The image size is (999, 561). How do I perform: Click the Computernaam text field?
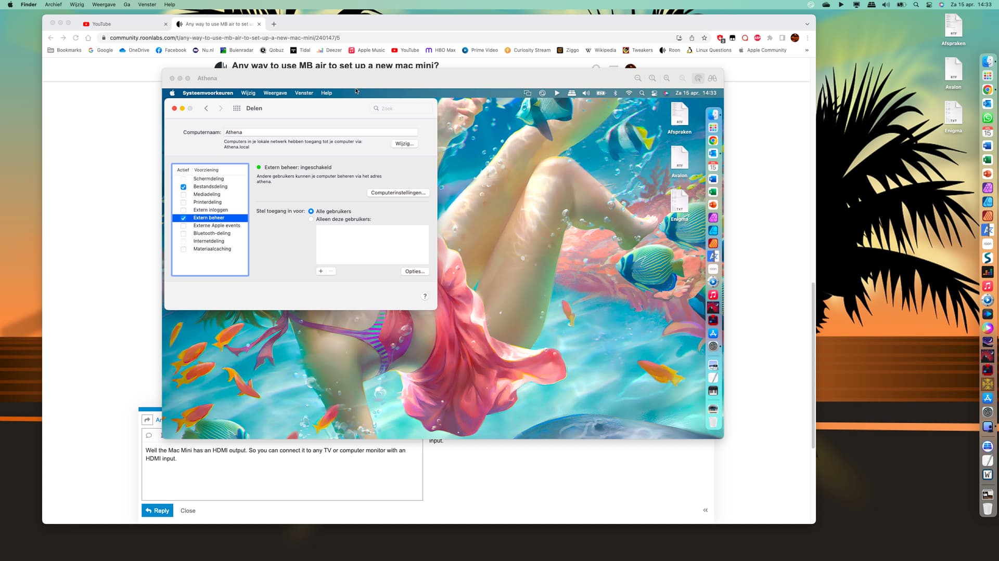click(x=321, y=132)
